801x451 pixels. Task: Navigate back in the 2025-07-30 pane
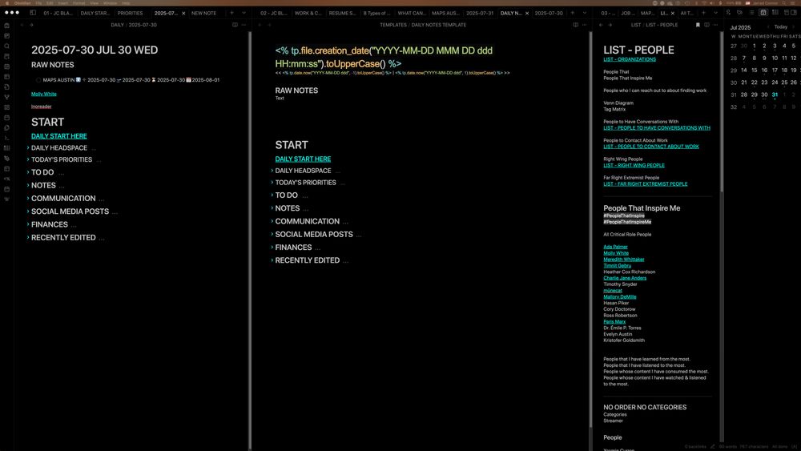(22, 25)
